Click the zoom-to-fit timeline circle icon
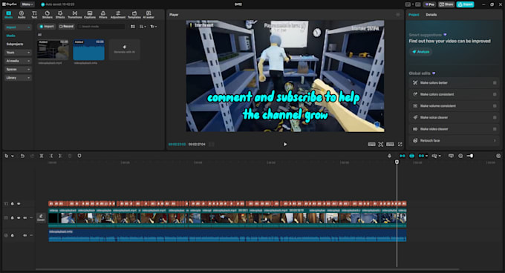The height and width of the screenshot is (273, 505). tap(460, 156)
